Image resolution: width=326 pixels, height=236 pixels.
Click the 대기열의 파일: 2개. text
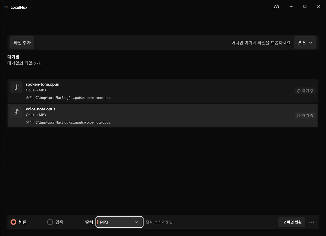pos(24,64)
